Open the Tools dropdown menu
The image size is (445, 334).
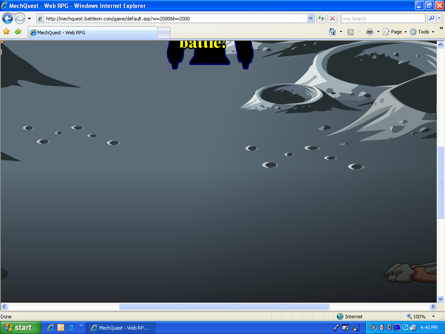click(420, 31)
